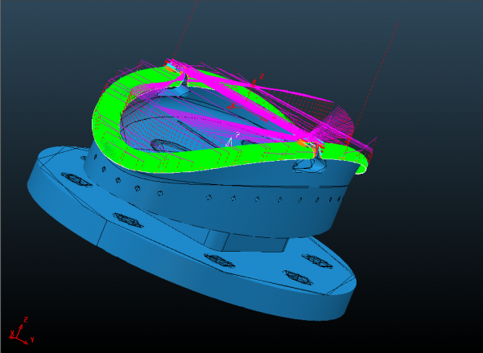Image resolution: width=483 pixels, height=353 pixels.
Task: Click the XYZ view orientation triad
Action: point(22,330)
